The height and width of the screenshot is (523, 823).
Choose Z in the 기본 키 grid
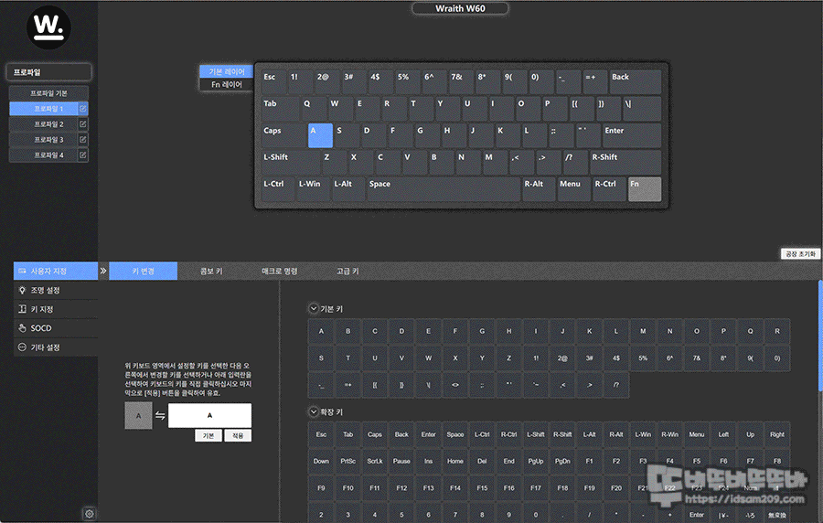tap(508, 358)
